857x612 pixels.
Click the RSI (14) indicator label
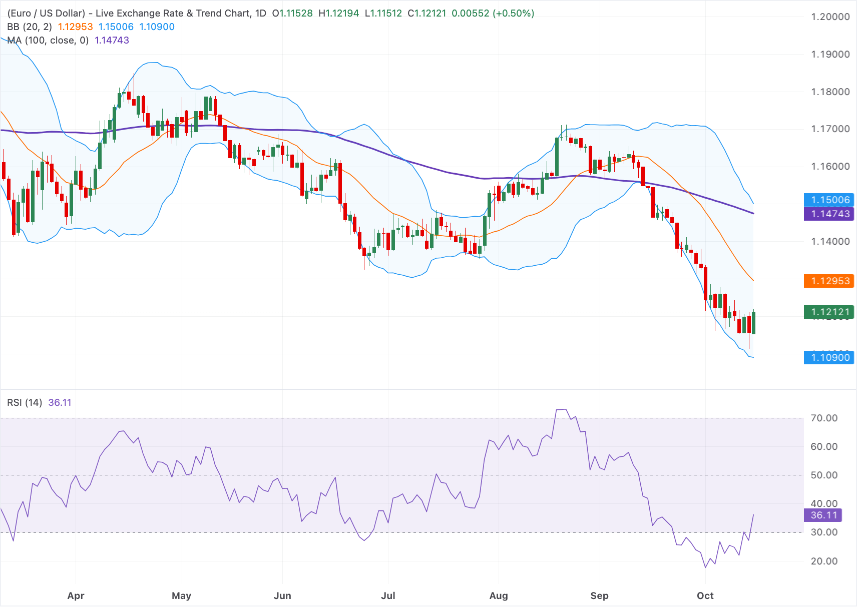click(x=25, y=402)
